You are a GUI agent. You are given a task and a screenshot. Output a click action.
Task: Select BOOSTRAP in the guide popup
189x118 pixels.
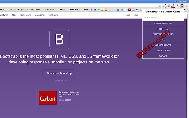pyautogui.click(x=163, y=29)
